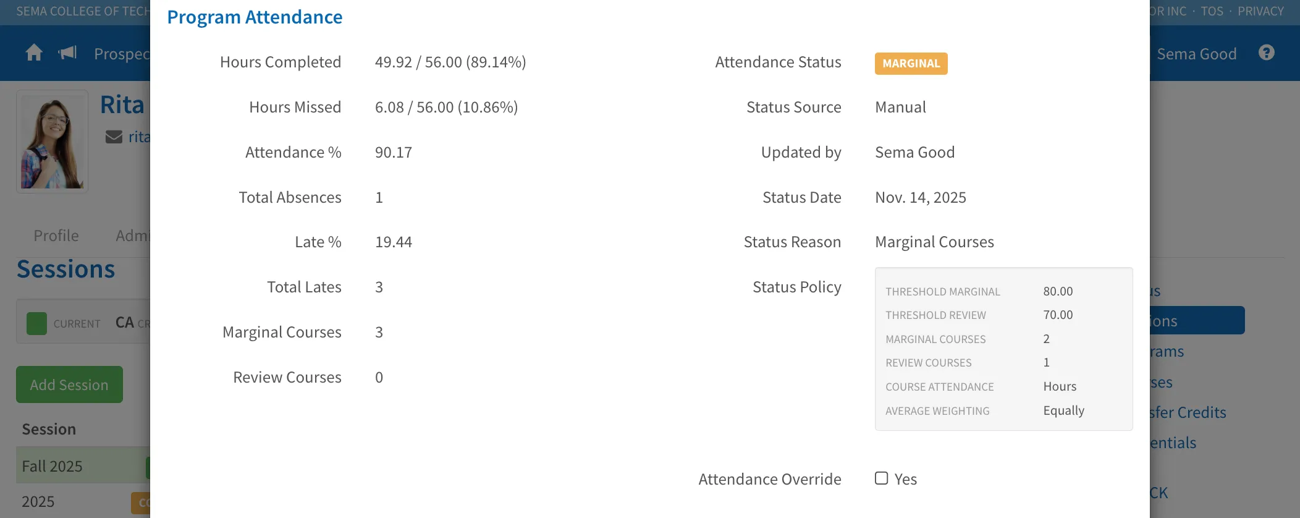Select the Fall 2025 session row

point(83,465)
